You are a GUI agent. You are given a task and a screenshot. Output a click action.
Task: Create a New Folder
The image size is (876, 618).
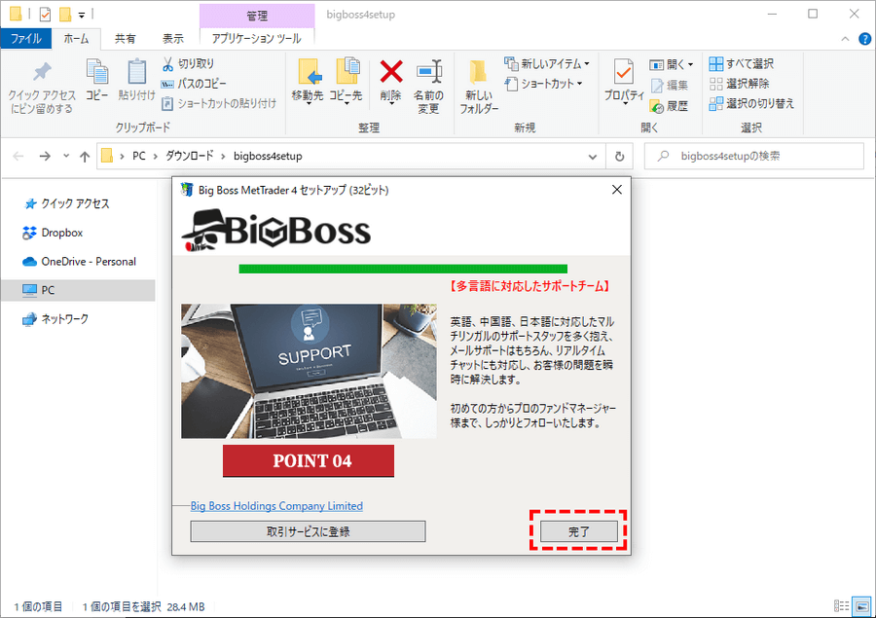coord(479,87)
